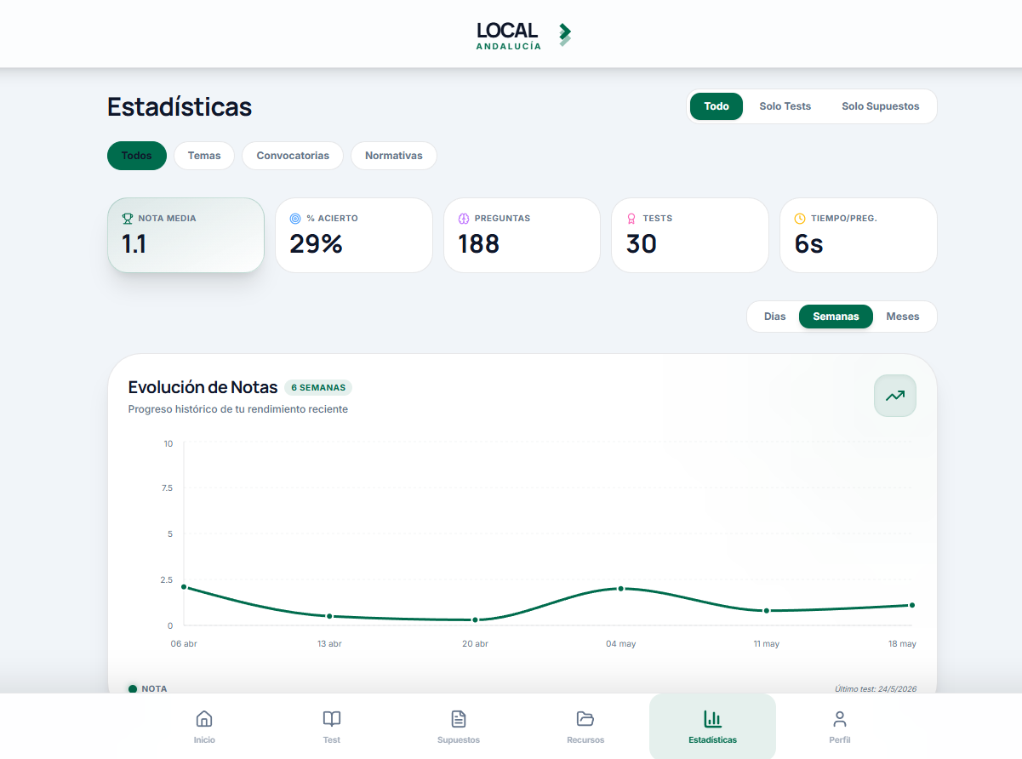The height and width of the screenshot is (759, 1022).
Task: Go to the Recursos navigation label
Action: (x=585, y=740)
